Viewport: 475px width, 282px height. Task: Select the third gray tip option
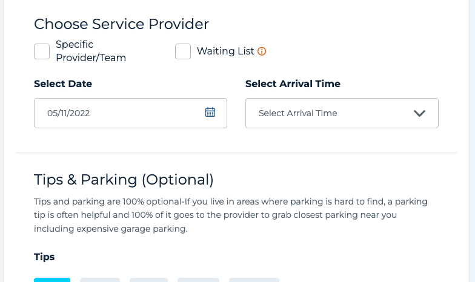tap(198, 280)
